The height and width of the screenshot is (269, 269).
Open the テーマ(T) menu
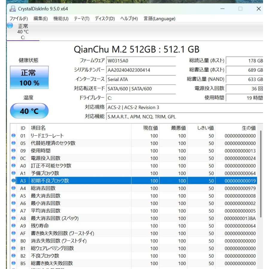tap(82, 19)
